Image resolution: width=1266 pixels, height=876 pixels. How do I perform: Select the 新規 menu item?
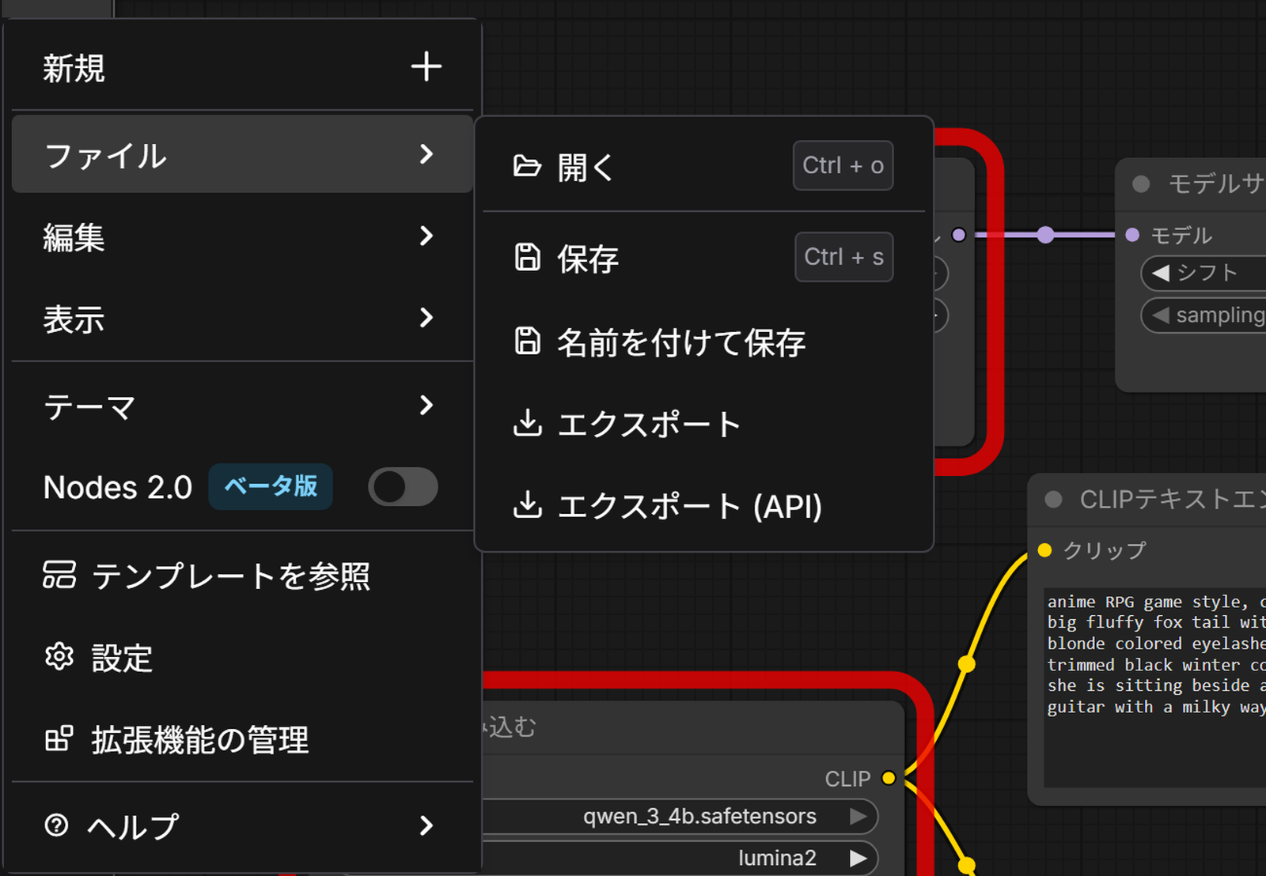pos(242,68)
